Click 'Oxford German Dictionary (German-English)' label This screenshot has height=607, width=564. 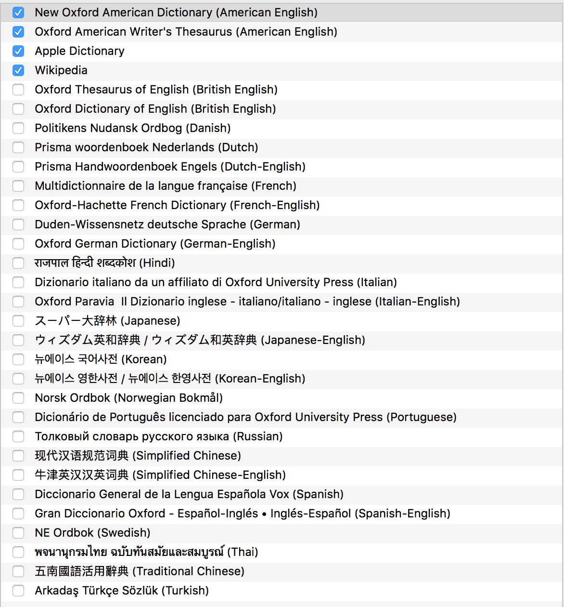point(155,244)
